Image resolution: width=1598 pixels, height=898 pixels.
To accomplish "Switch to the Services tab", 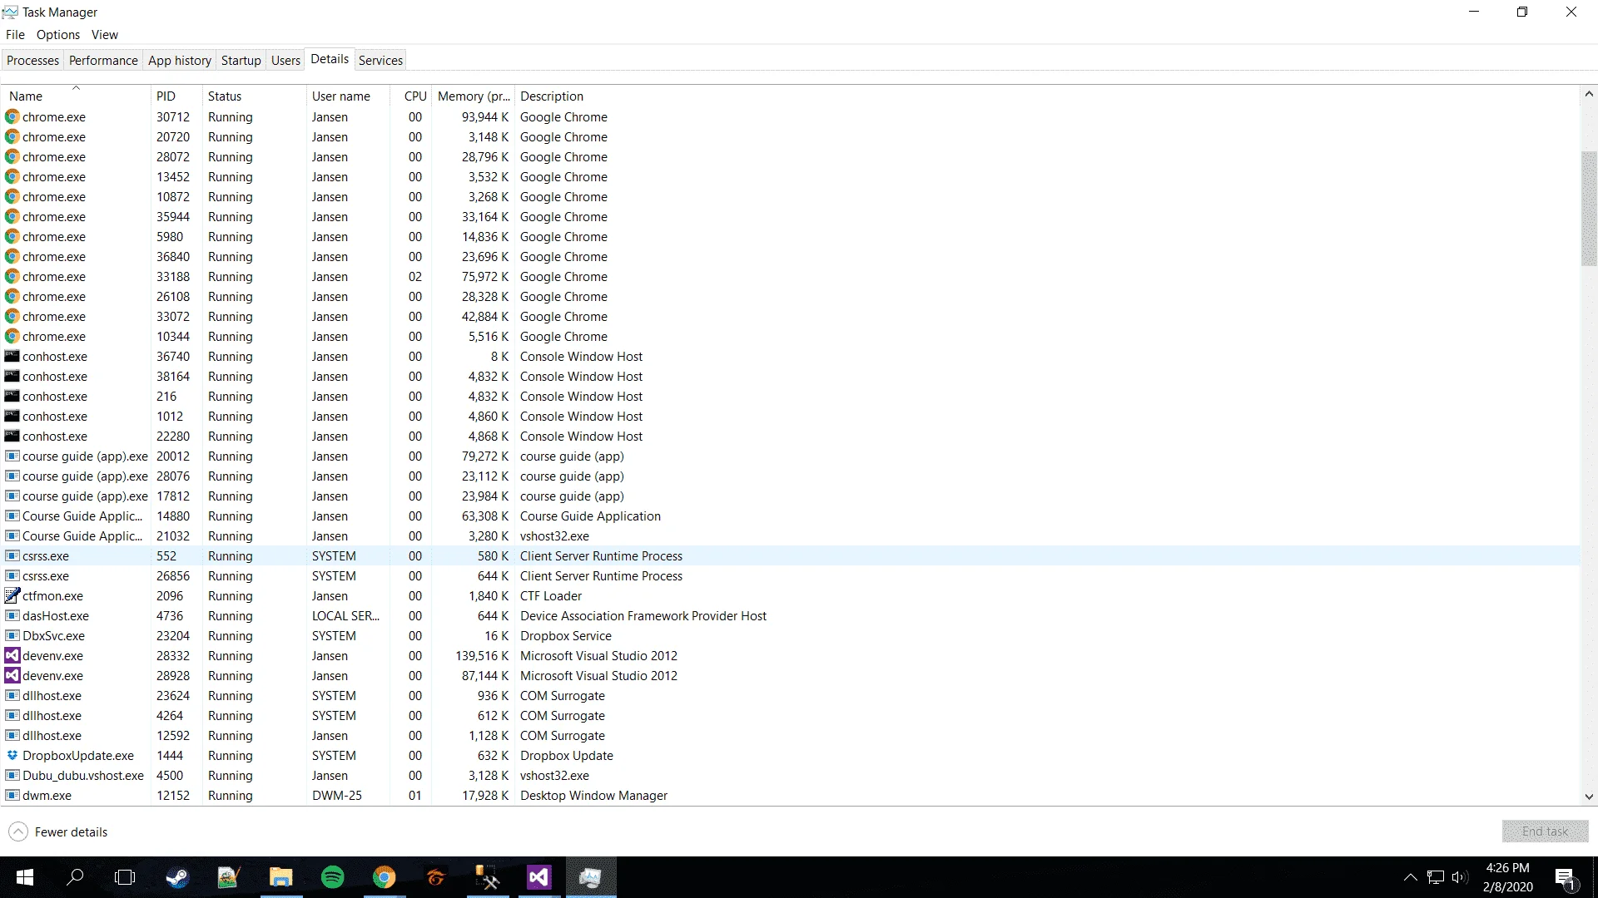I will tap(380, 61).
